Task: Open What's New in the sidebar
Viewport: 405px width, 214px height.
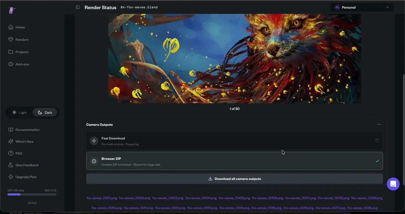Action: pyautogui.click(x=24, y=141)
